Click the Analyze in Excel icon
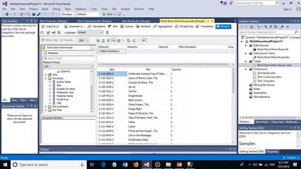The width and height of the screenshot is (301, 169). tap(107, 32)
